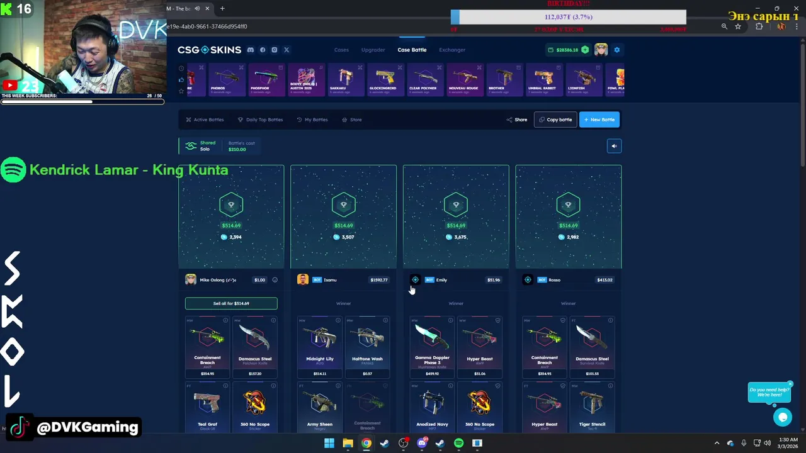Close the current Chrome tab
The width and height of the screenshot is (806, 453).
pyautogui.click(x=207, y=8)
